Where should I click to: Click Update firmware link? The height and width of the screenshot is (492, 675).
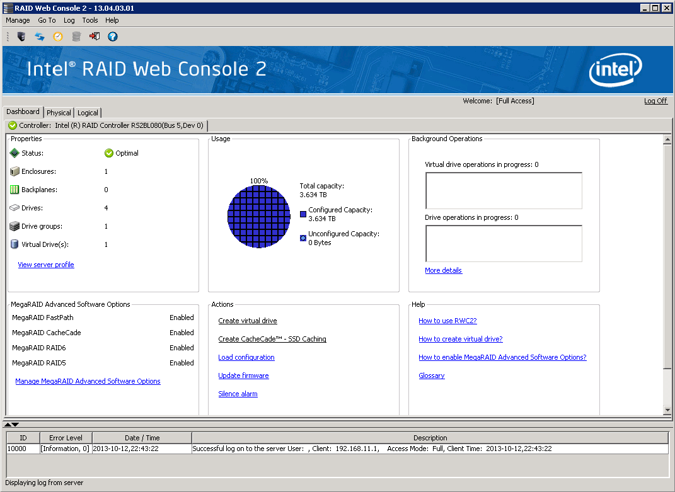pyautogui.click(x=243, y=375)
